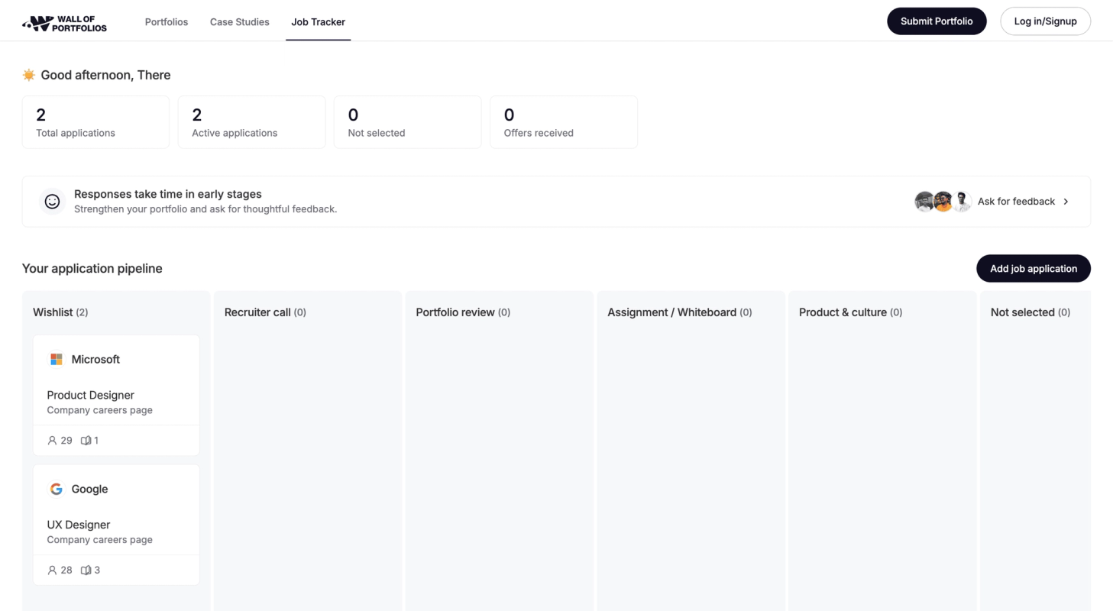Click the Portfolio review column header
This screenshot has width=1113, height=611.
coord(463,312)
